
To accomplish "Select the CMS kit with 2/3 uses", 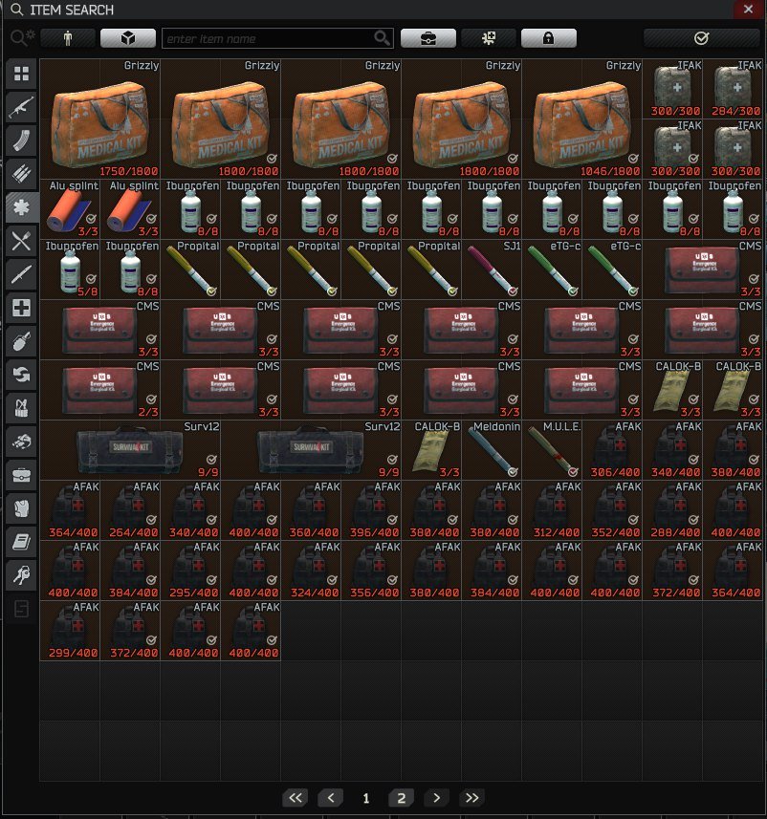I will [x=99, y=390].
